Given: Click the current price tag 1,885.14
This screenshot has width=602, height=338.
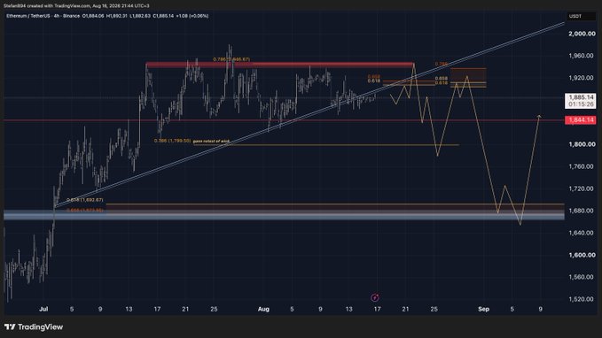Looking at the screenshot, I should coord(581,97).
